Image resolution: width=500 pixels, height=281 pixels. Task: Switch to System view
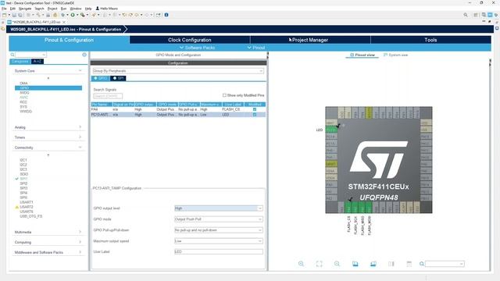click(x=396, y=55)
